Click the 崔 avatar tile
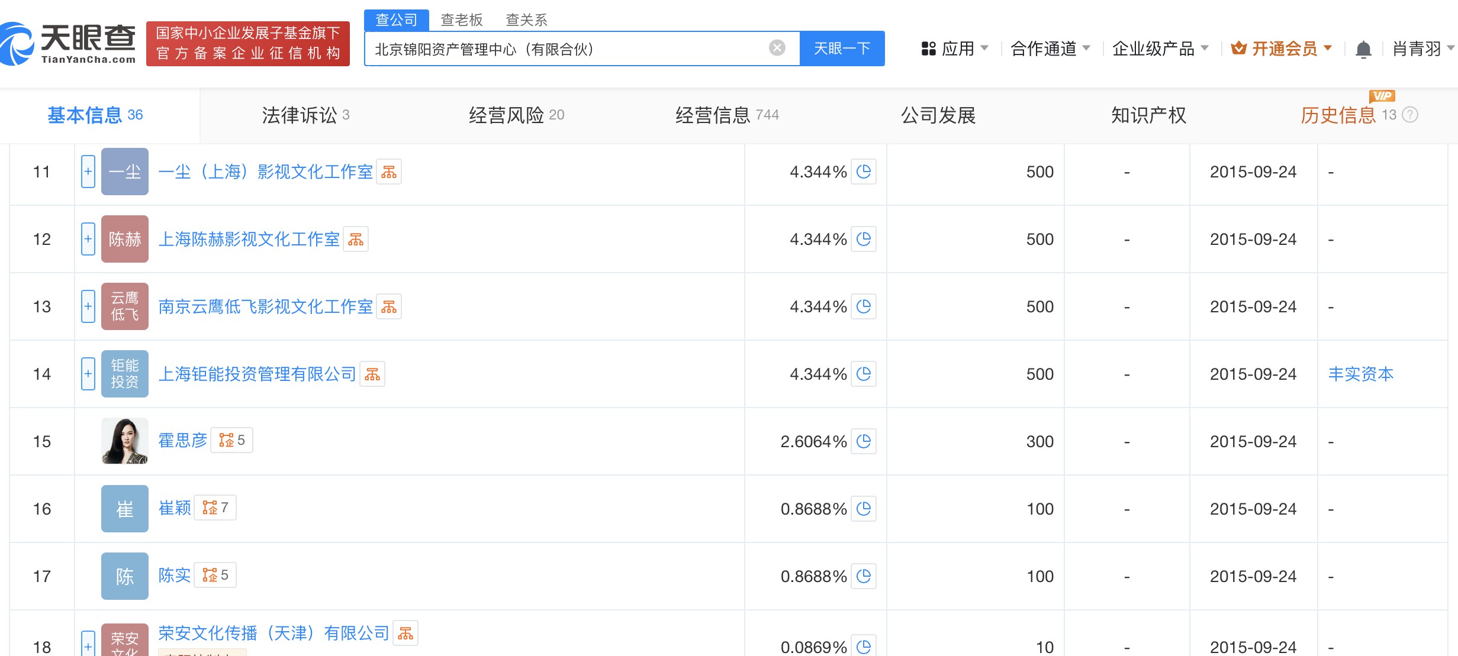 [x=125, y=509]
